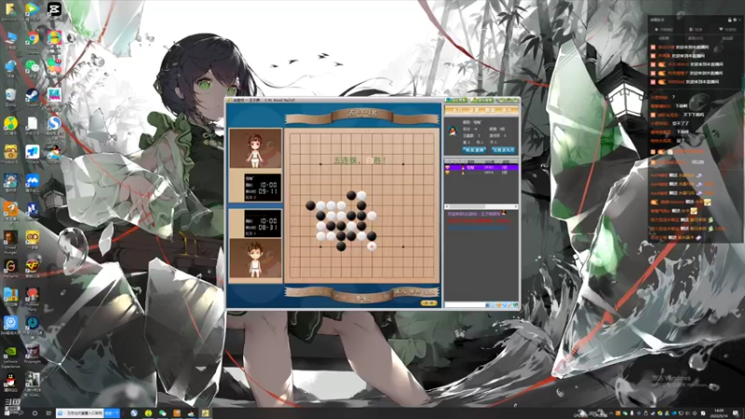Viewport: 745px width, 419px height.
Task: Click the yellow button below the board
Action: coord(428,304)
